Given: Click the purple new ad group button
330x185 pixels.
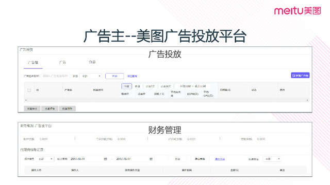Looking at the screenshot, I should pos(300,76).
